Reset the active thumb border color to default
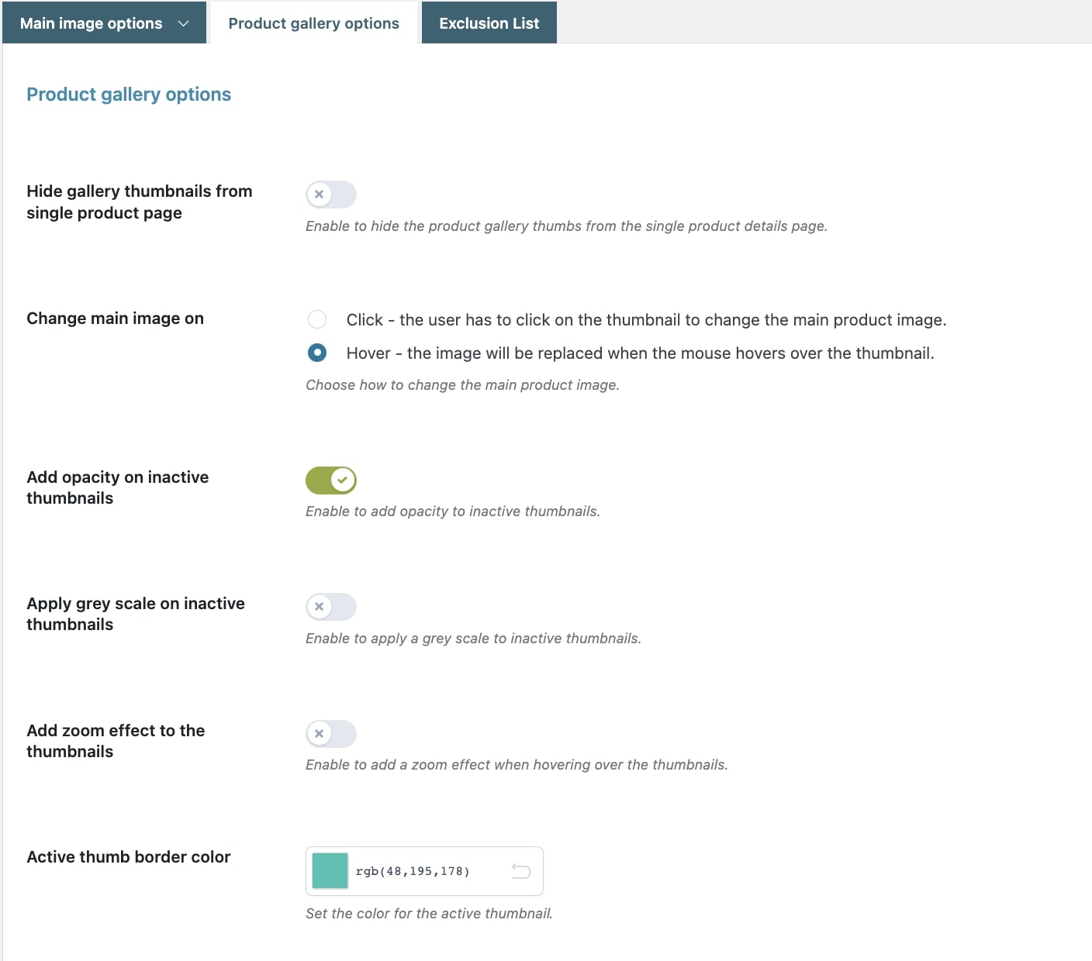This screenshot has height=961, width=1092. [521, 871]
